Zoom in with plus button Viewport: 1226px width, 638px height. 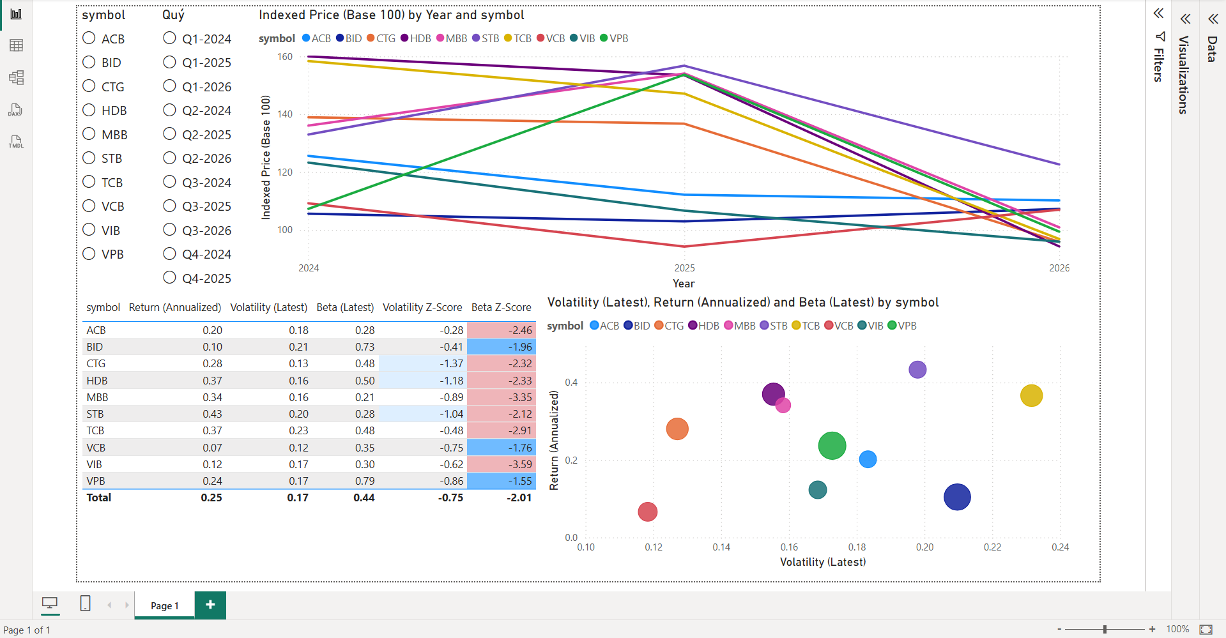point(1152,629)
